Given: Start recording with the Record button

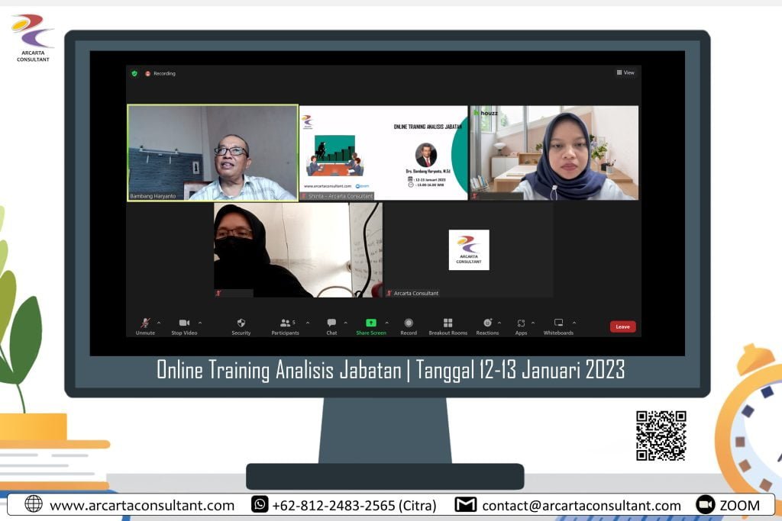Looking at the screenshot, I should [x=409, y=323].
